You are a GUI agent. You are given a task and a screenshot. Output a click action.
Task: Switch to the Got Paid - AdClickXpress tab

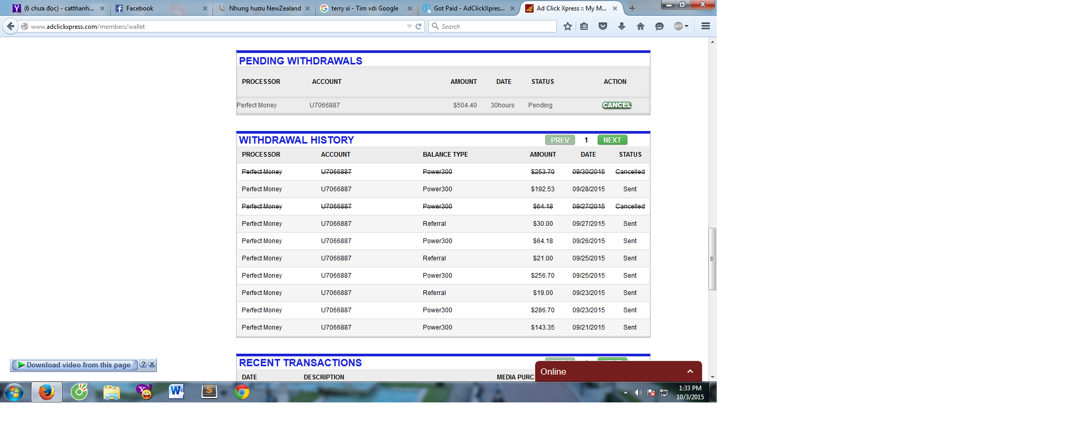[469, 8]
